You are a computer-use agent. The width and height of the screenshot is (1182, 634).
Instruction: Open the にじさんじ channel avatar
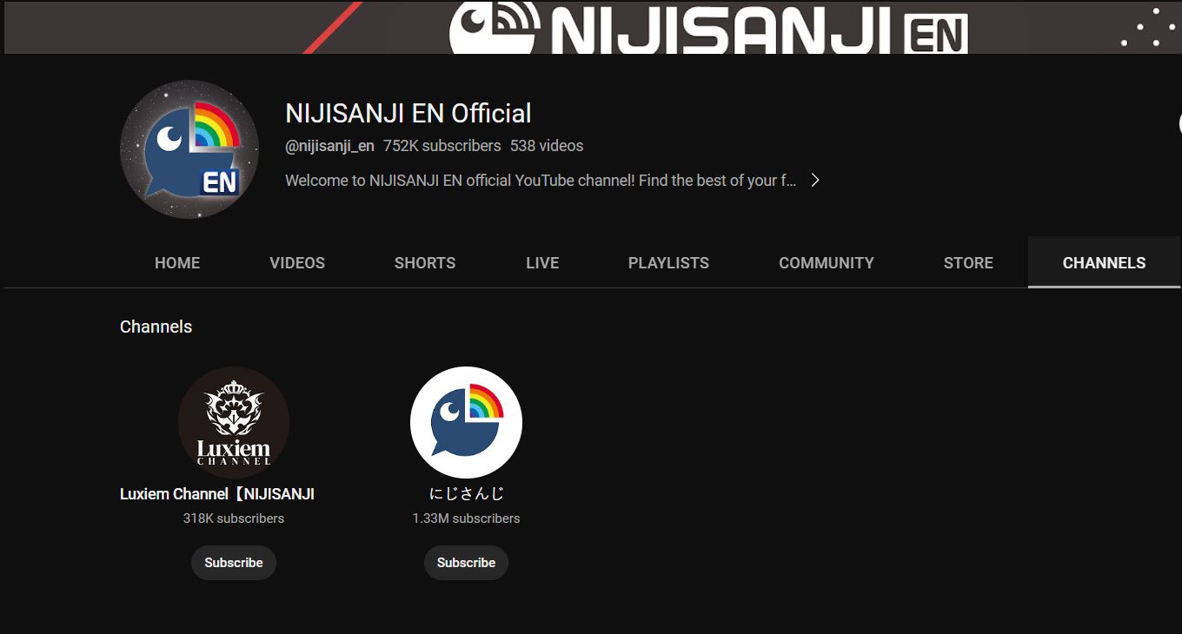(x=466, y=423)
